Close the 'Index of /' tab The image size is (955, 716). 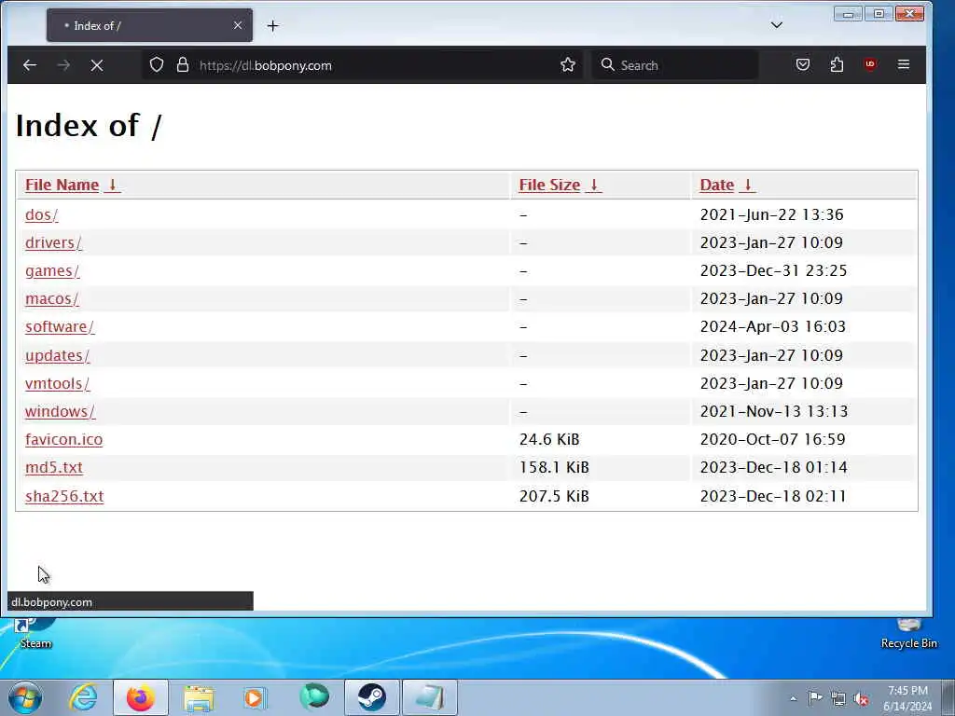[x=238, y=25]
